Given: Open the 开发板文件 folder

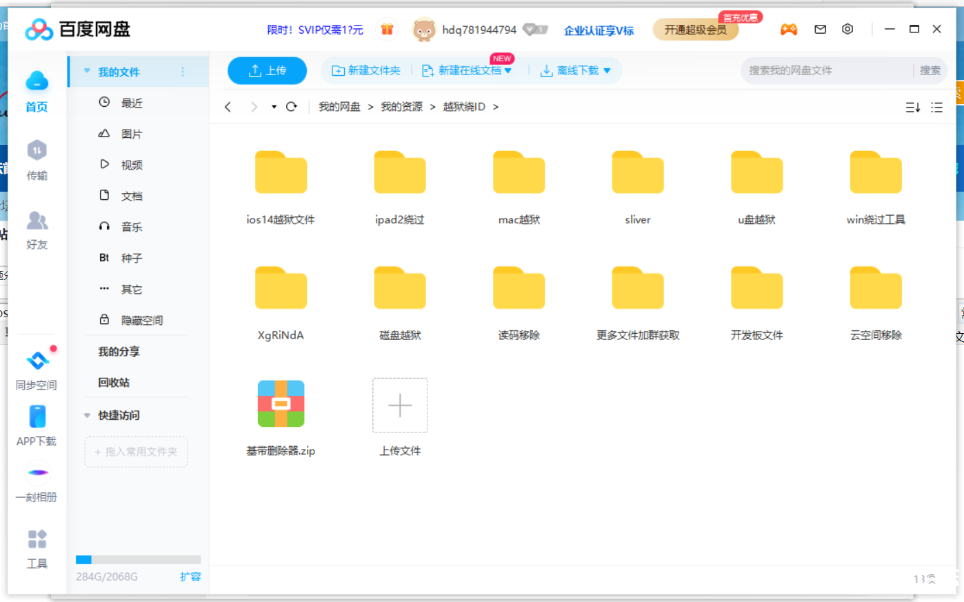Looking at the screenshot, I should point(757,288).
